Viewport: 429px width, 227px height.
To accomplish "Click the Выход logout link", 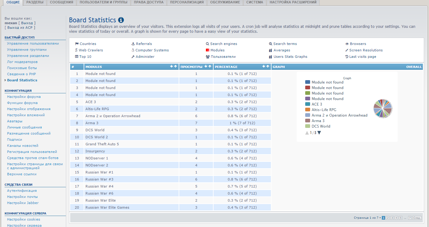I will point(27,23).
